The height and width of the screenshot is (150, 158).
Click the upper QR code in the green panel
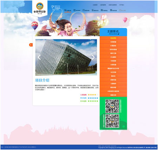(x=112, y=106)
